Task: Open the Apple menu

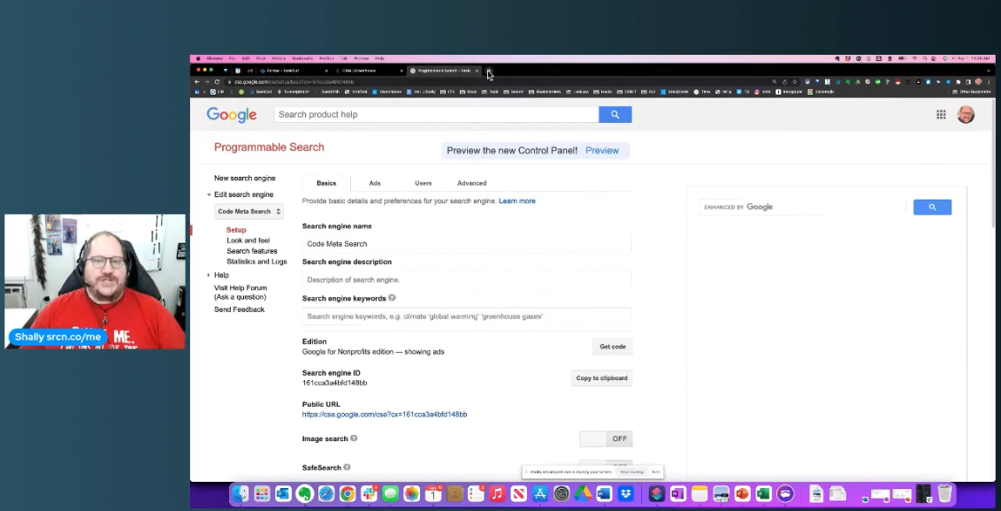Action: [199, 58]
